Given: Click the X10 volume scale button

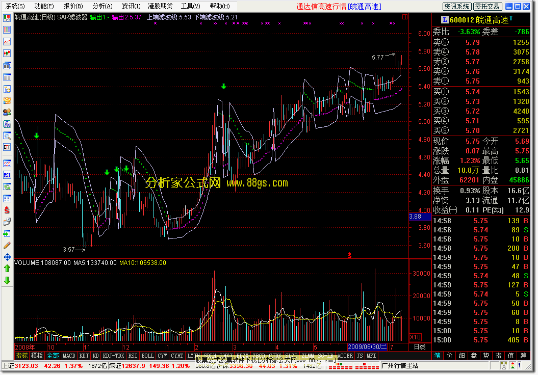Looking at the screenshot, I should tap(416, 337).
